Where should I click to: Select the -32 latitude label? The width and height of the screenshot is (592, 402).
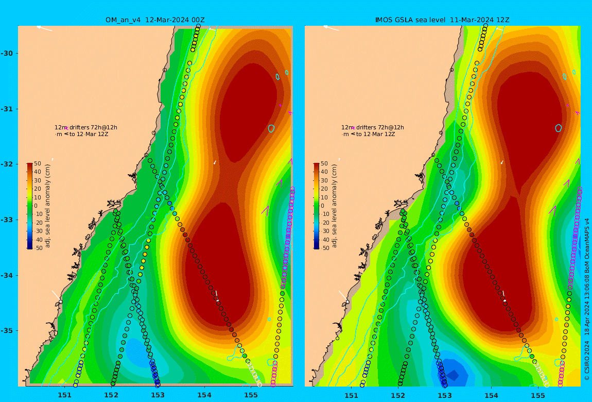coord(7,164)
